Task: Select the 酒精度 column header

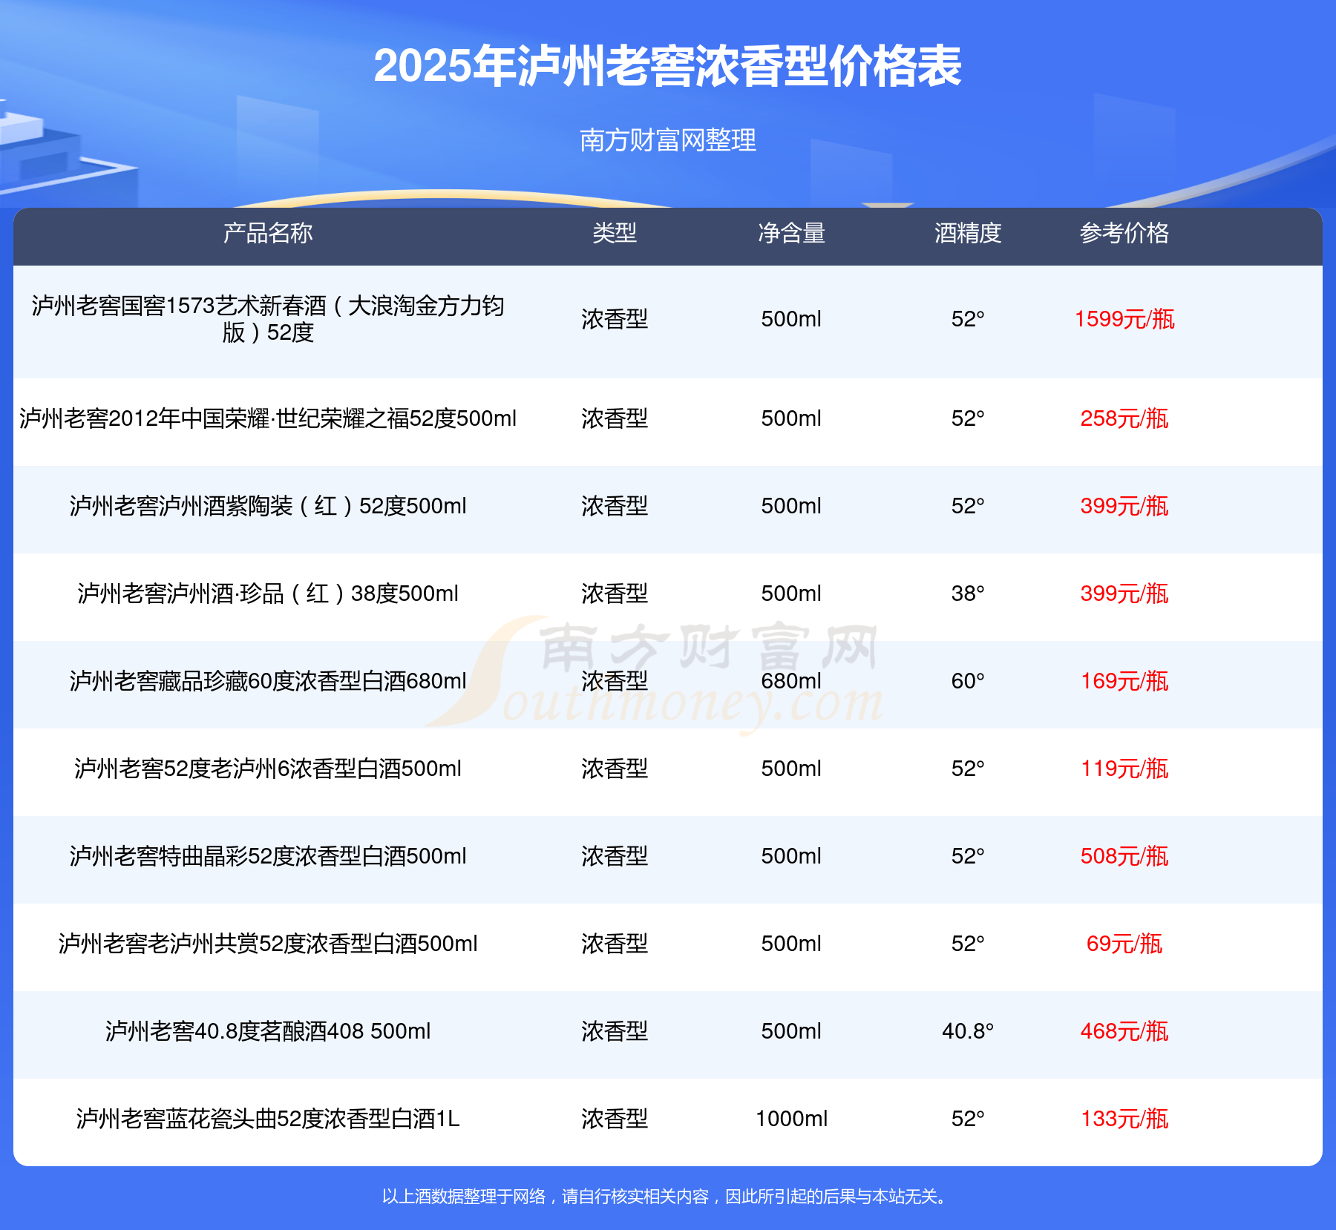Action: click(x=968, y=234)
